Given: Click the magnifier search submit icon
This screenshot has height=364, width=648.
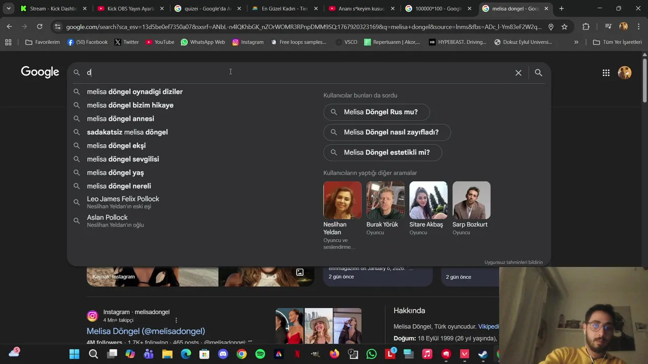Looking at the screenshot, I should [538, 73].
